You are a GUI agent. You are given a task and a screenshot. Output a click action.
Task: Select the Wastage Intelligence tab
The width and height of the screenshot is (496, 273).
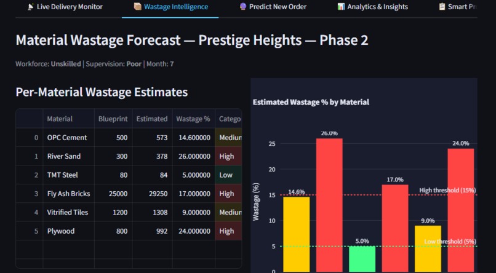pos(171,7)
